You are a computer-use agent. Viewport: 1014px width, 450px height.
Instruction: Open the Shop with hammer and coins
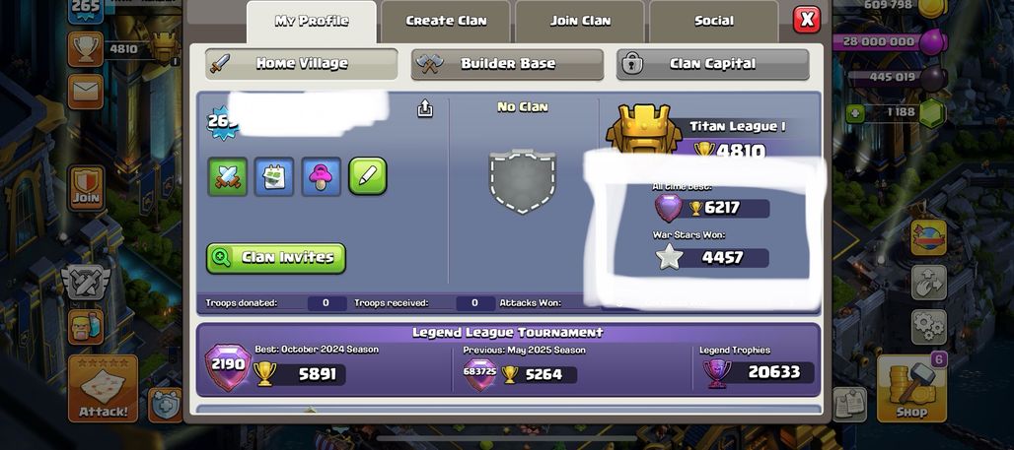(x=911, y=388)
